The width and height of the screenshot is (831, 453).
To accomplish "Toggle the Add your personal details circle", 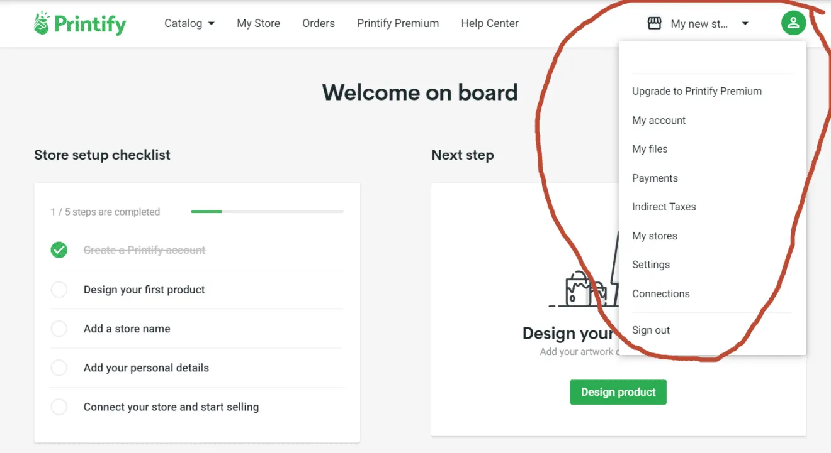I will [59, 368].
